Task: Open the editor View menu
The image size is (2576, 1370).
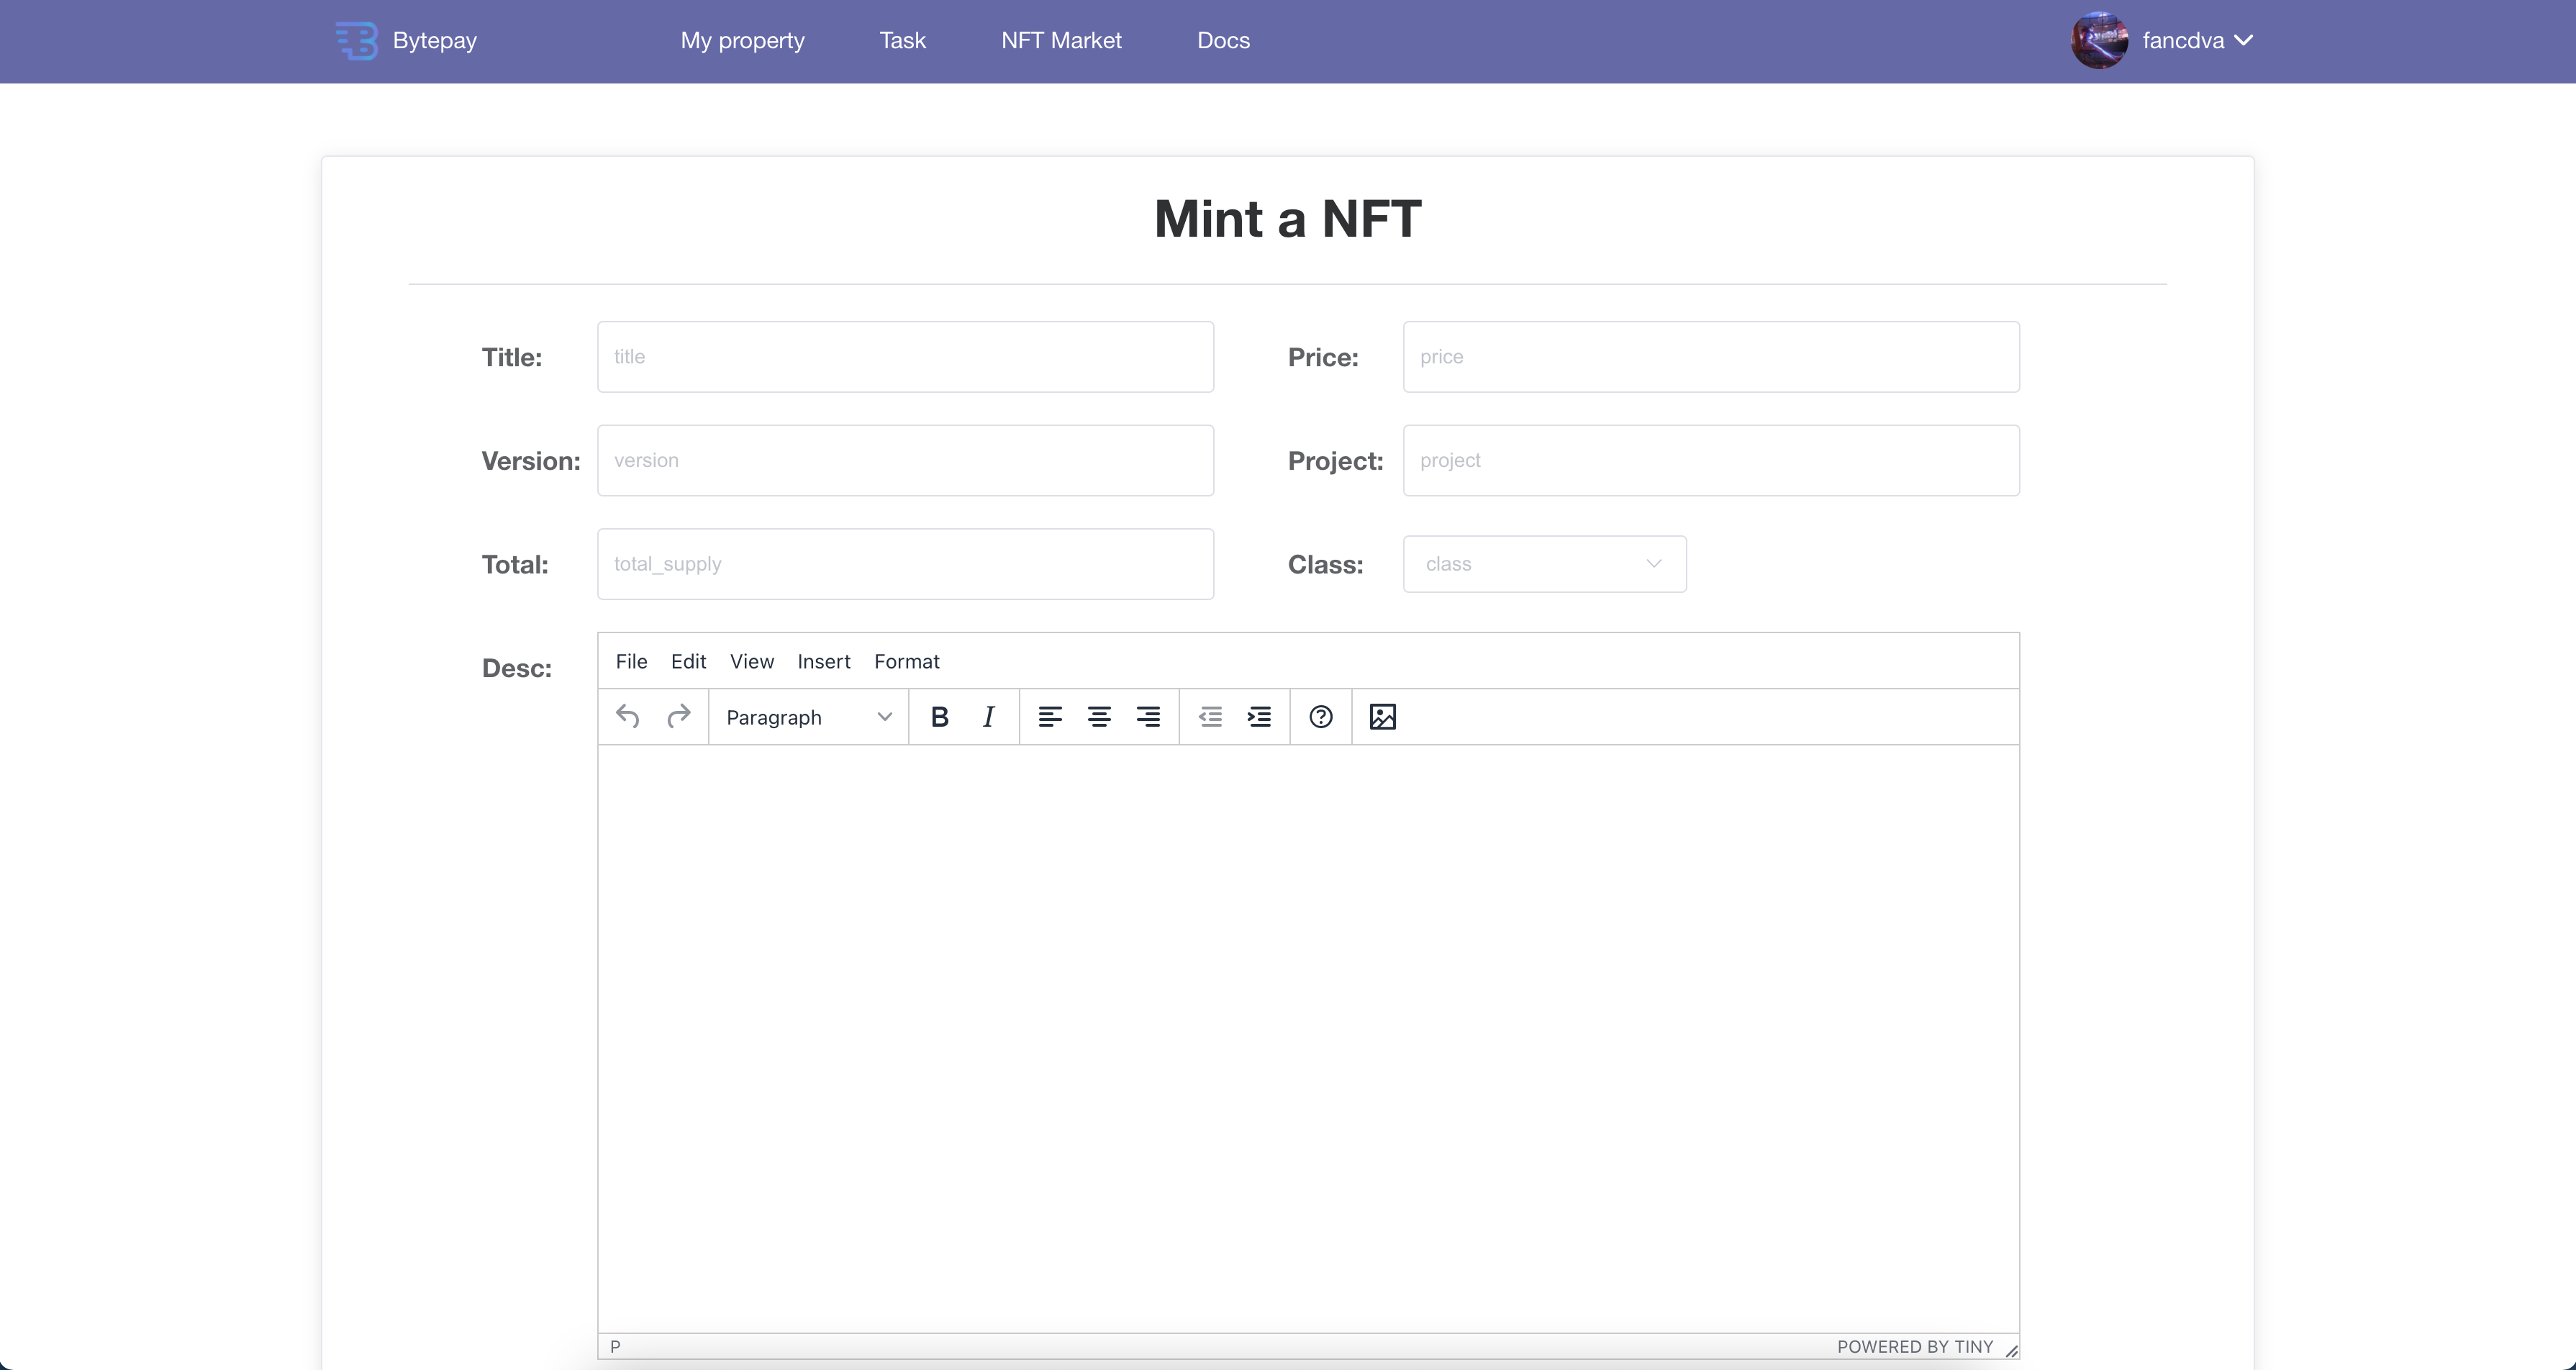Action: tap(752, 661)
